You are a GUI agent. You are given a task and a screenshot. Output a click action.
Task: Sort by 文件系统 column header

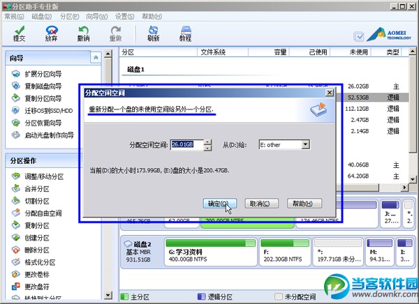(223, 52)
